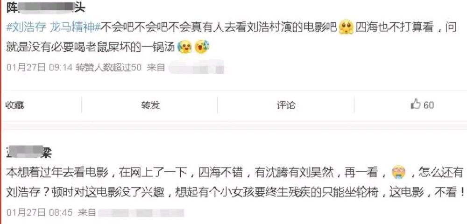Click the crying-laughing emoji after 一锅汤
Screen dimensions: 467x224
click(184, 47)
